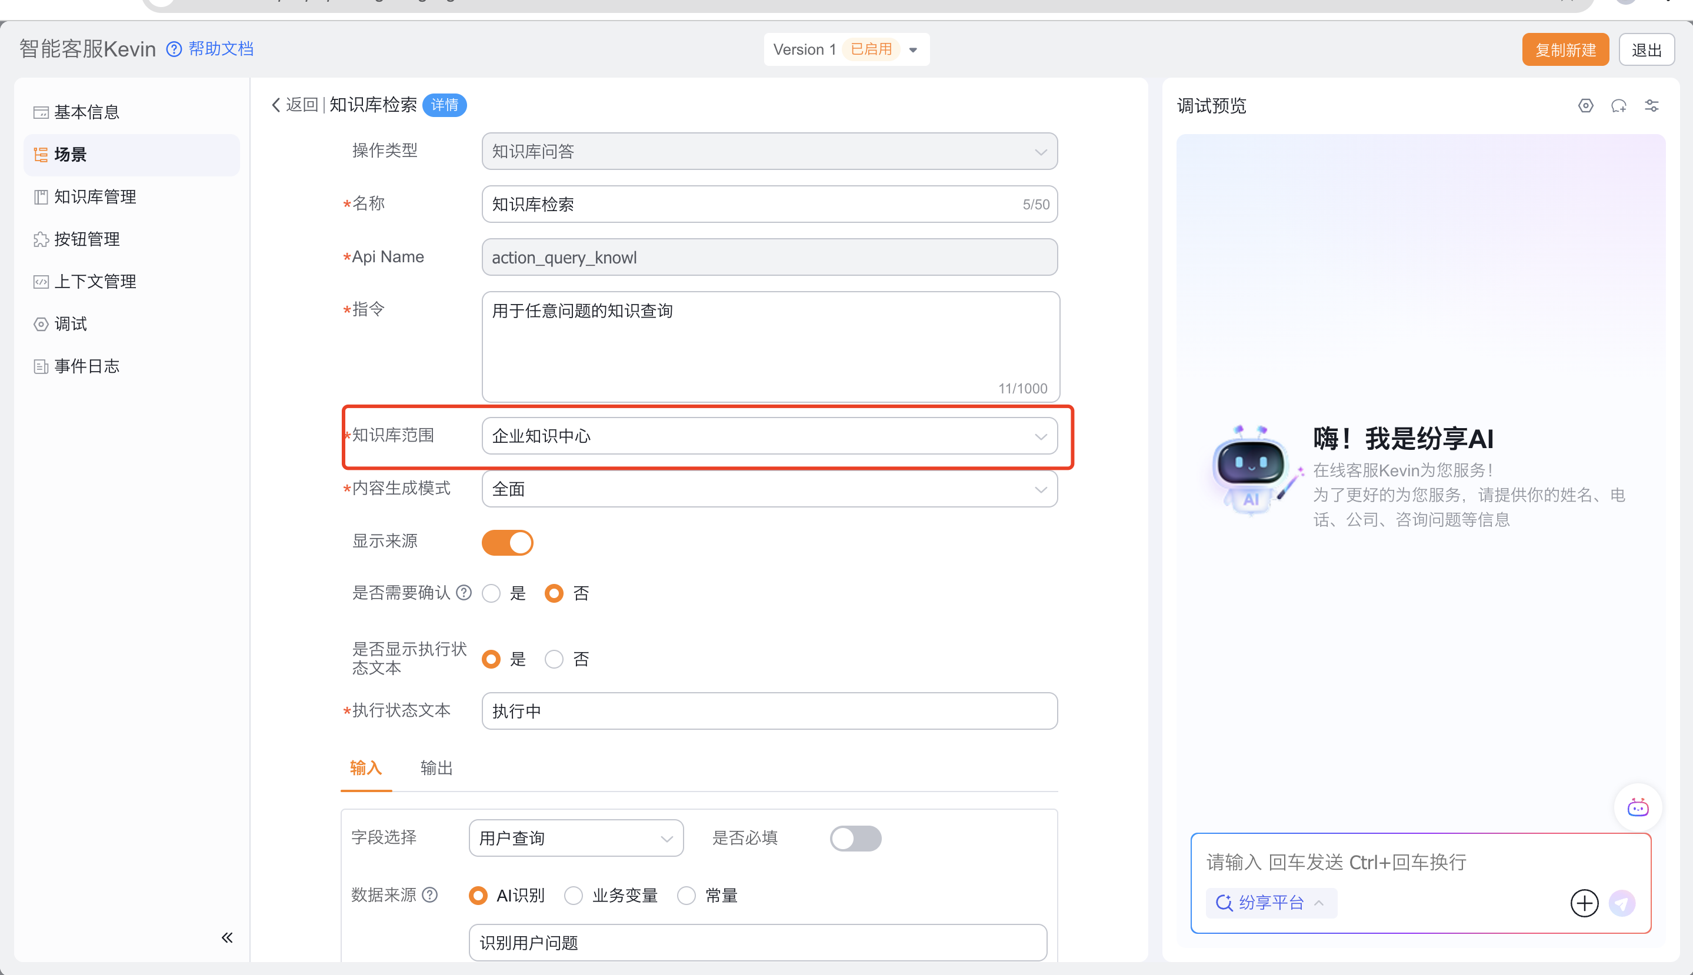This screenshot has height=975, width=1693.
Task: Turn off the 显示来源 switch
Action: [507, 542]
